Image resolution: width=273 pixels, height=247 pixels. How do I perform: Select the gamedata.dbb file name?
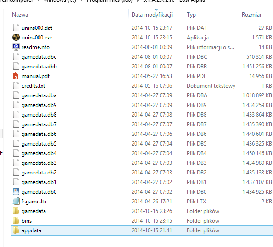pos(39,67)
